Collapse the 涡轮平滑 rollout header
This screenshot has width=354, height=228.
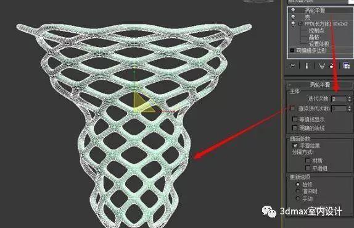pos(319,85)
